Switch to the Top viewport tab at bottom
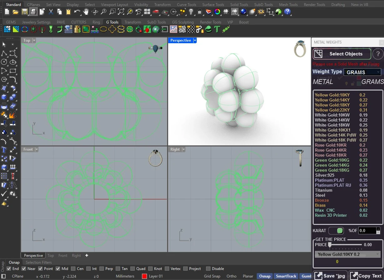Viewport: 384px width, 280px height. (51, 256)
